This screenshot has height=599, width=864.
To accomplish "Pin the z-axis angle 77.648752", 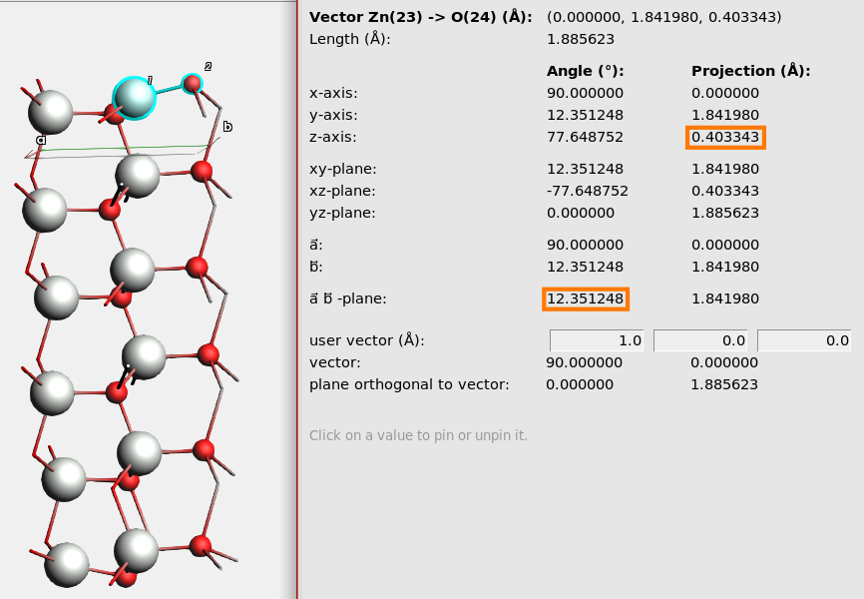I will point(585,137).
